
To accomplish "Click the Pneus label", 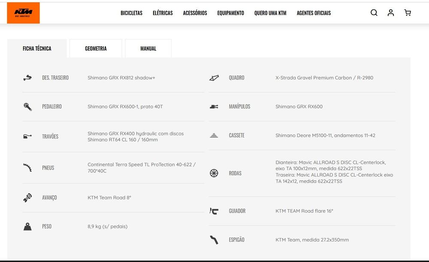I will click(x=48, y=168).
